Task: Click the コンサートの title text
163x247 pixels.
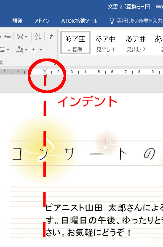Action: [84, 154]
